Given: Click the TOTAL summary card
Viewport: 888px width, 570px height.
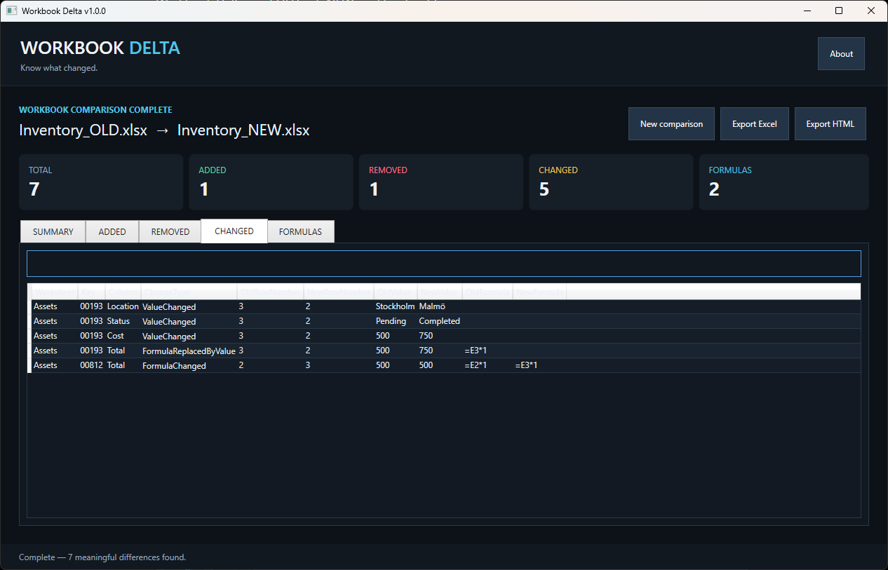Looking at the screenshot, I should pos(101,182).
